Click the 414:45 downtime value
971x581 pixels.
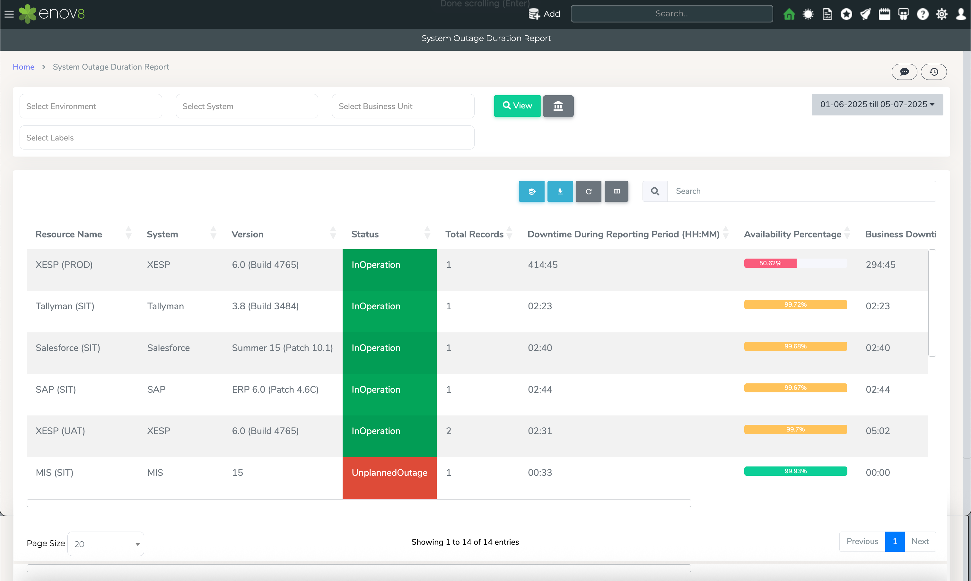[543, 265]
